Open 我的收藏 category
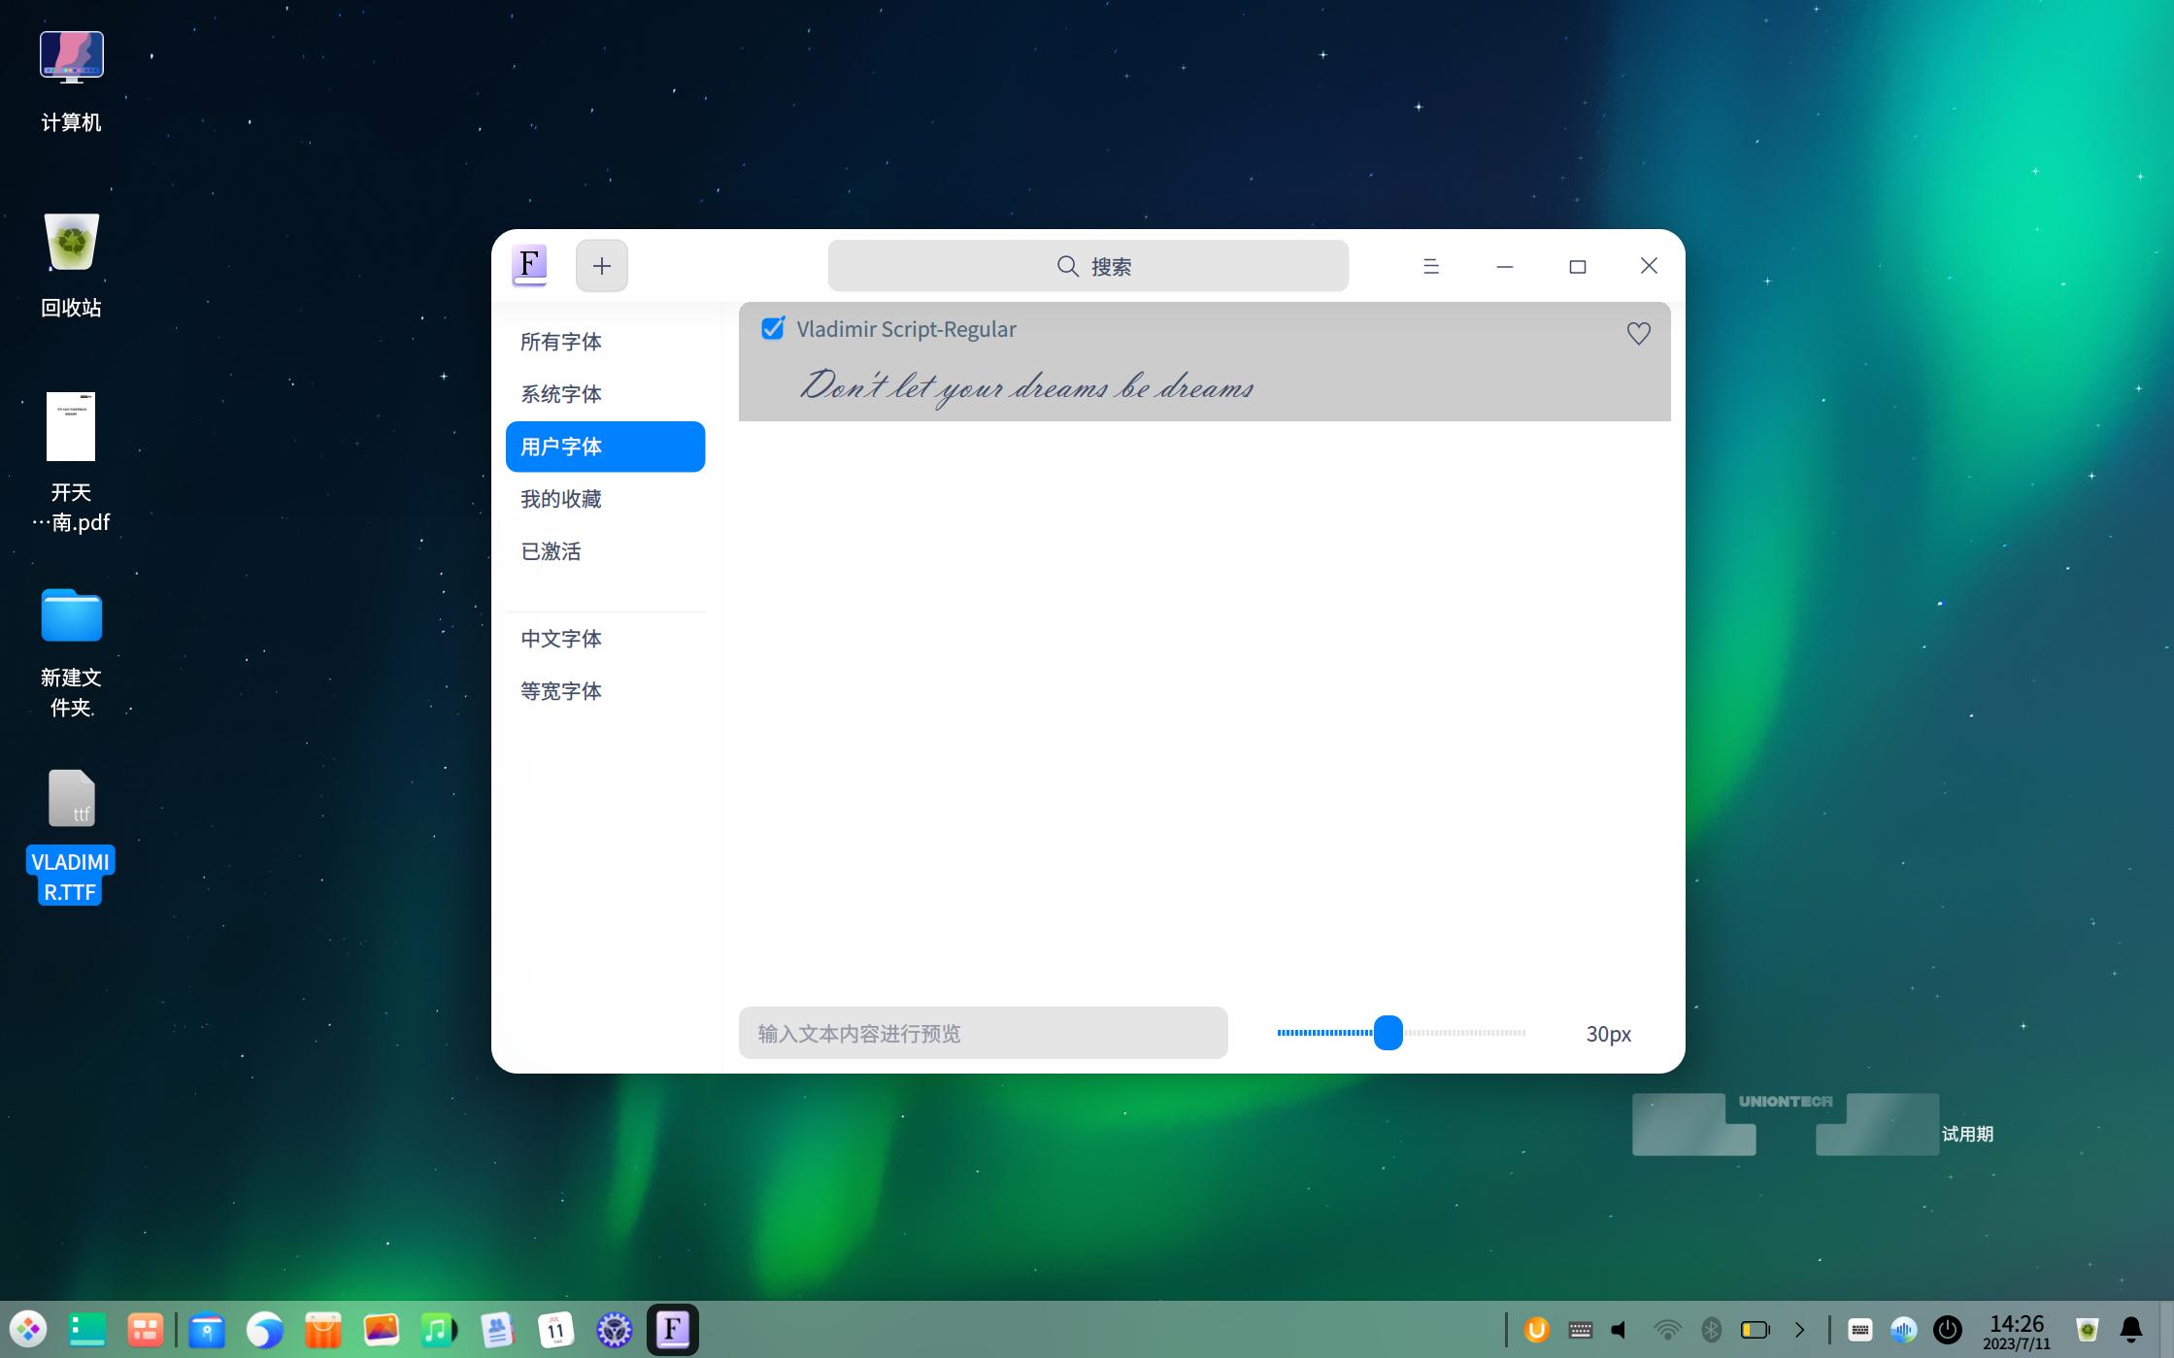This screenshot has height=1358, width=2174. click(561, 499)
